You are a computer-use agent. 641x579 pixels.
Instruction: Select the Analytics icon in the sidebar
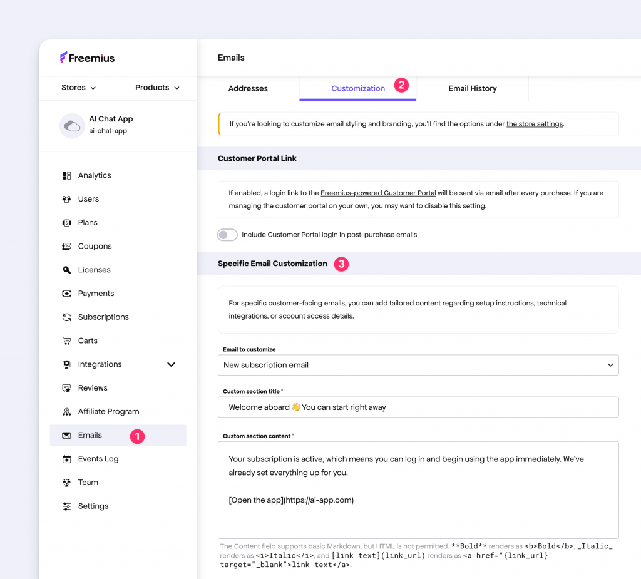(x=66, y=175)
